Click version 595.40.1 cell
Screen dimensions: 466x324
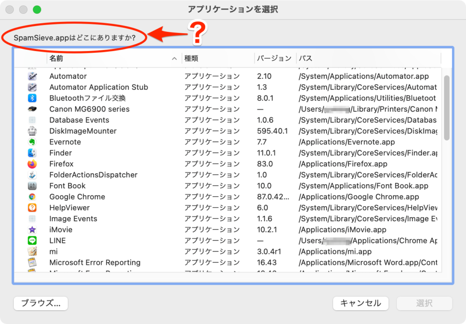pyautogui.click(x=273, y=131)
